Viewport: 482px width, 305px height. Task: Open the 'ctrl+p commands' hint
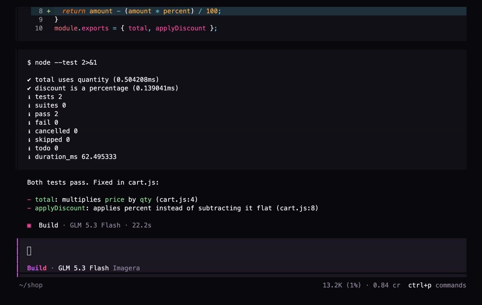pos(437,285)
